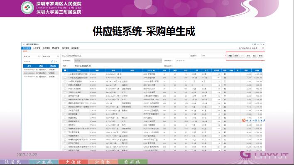
Task: Click the Sogou input method S logo
Action: click(244, 120)
